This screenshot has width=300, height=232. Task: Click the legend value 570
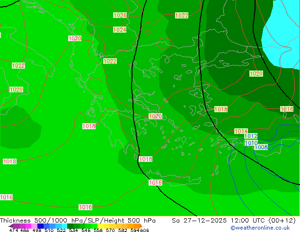pyautogui.click(x=110, y=230)
